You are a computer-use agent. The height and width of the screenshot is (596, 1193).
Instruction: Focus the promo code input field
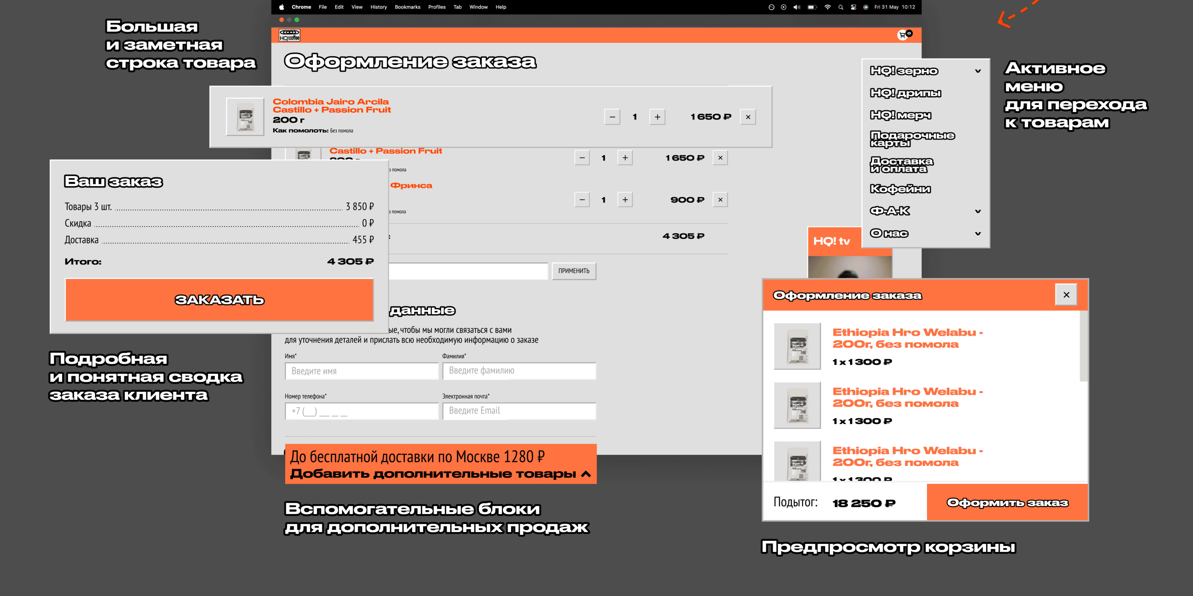pos(468,271)
